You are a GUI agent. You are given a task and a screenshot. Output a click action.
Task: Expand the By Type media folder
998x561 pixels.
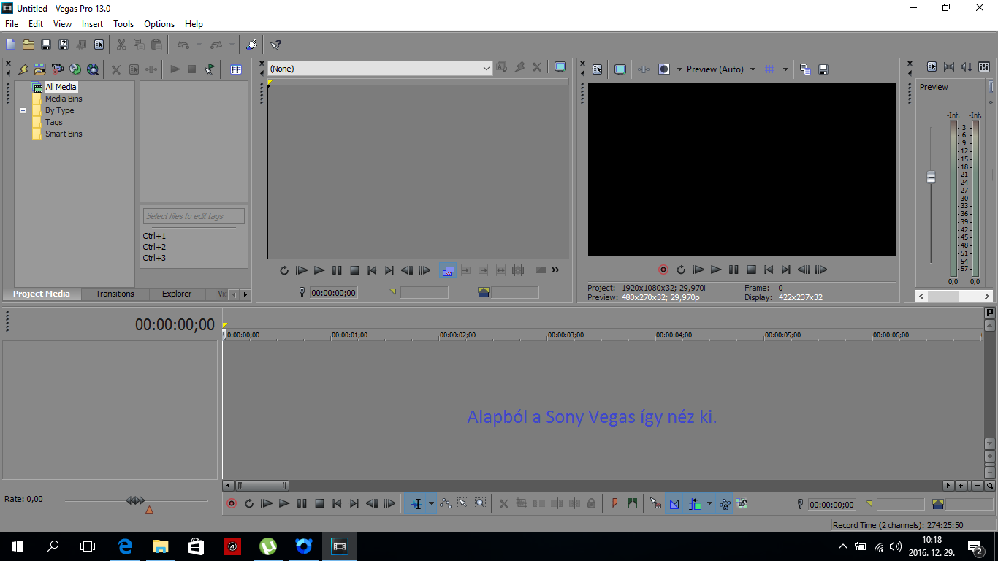tap(23, 111)
